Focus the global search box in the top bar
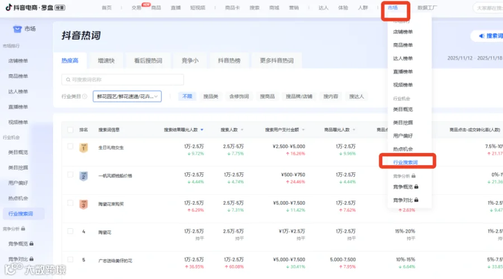This screenshot has height=279, width=503. tap(488, 8)
